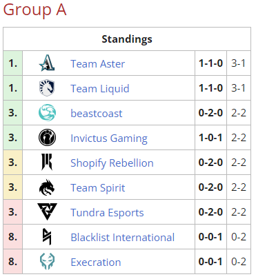Open the Team Spirit link
256x279 pixels.
coord(98,188)
